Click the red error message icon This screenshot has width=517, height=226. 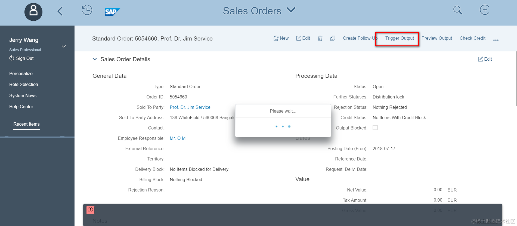(90, 210)
